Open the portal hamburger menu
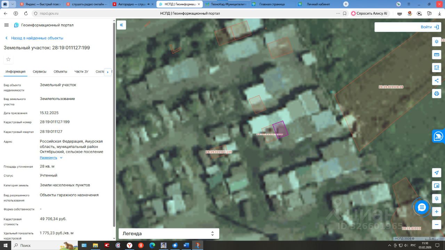This screenshot has width=445, height=250. point(6,25)
